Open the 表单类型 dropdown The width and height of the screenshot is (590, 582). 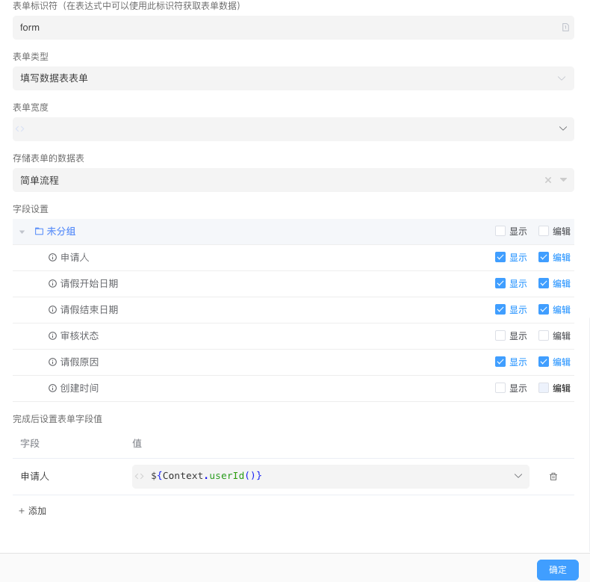click(x=293, y=78)
